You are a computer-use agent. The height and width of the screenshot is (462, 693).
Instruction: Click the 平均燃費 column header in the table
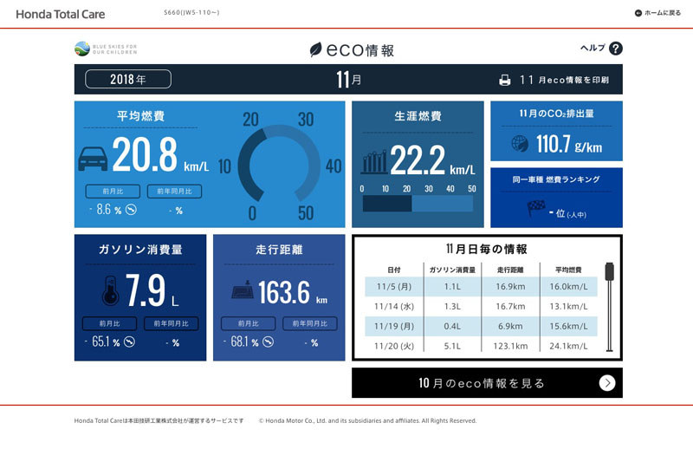coord(568,270)
